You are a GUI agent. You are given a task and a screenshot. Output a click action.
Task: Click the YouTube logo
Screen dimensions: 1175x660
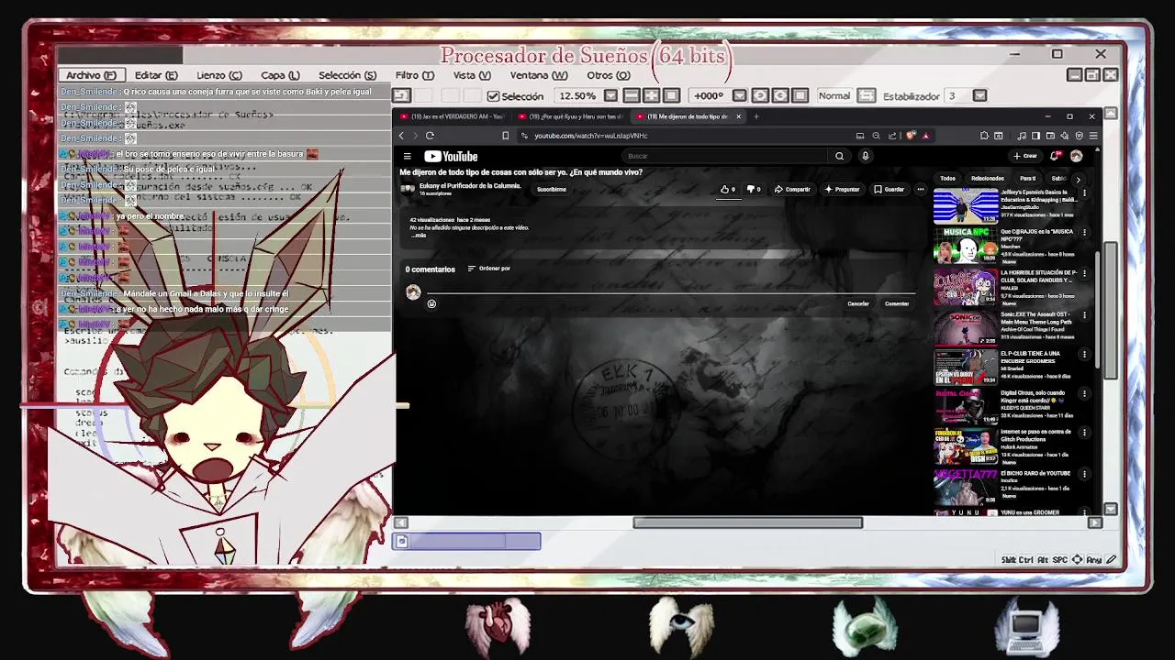(x=451, y=157)
